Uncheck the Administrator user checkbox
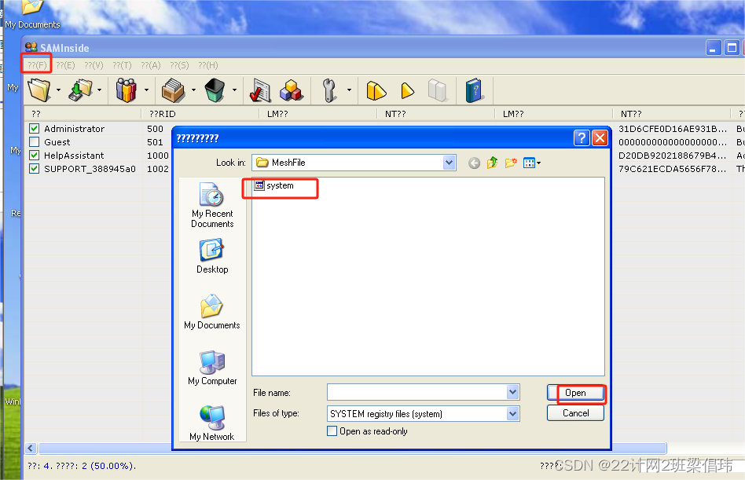Screen dimensions: 745x480 tap(35, 128)
